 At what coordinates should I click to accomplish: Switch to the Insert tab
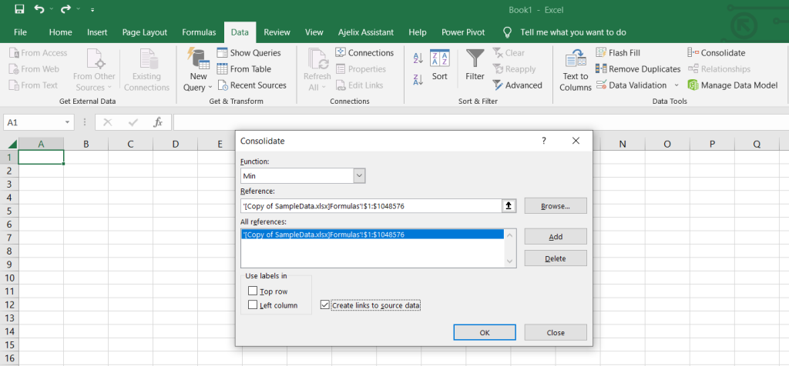[97, 32]
